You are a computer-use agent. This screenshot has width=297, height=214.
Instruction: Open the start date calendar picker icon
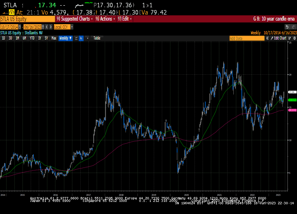click(x=19, y=27)
